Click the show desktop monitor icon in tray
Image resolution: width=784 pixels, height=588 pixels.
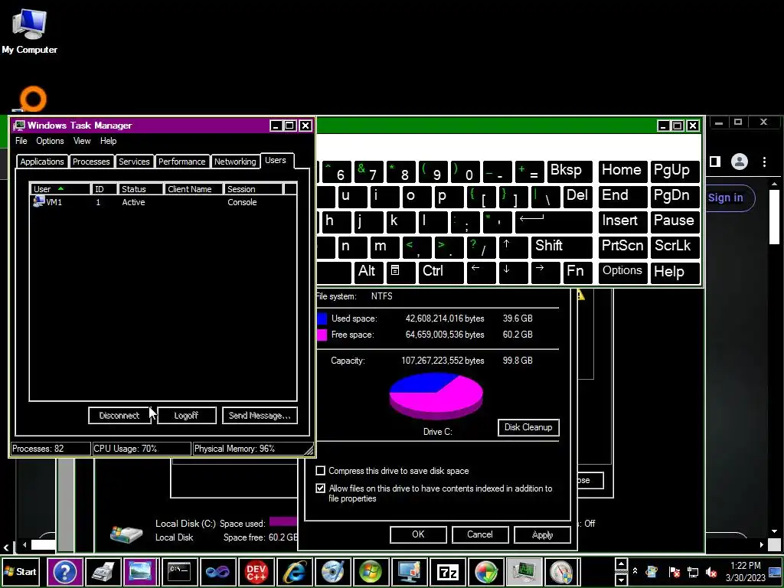point(775,571)
